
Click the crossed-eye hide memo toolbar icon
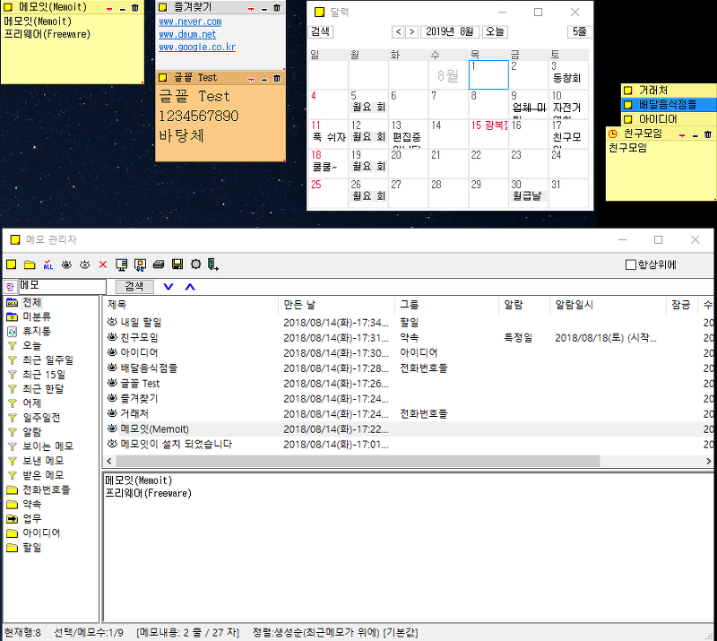pos(84,264)
